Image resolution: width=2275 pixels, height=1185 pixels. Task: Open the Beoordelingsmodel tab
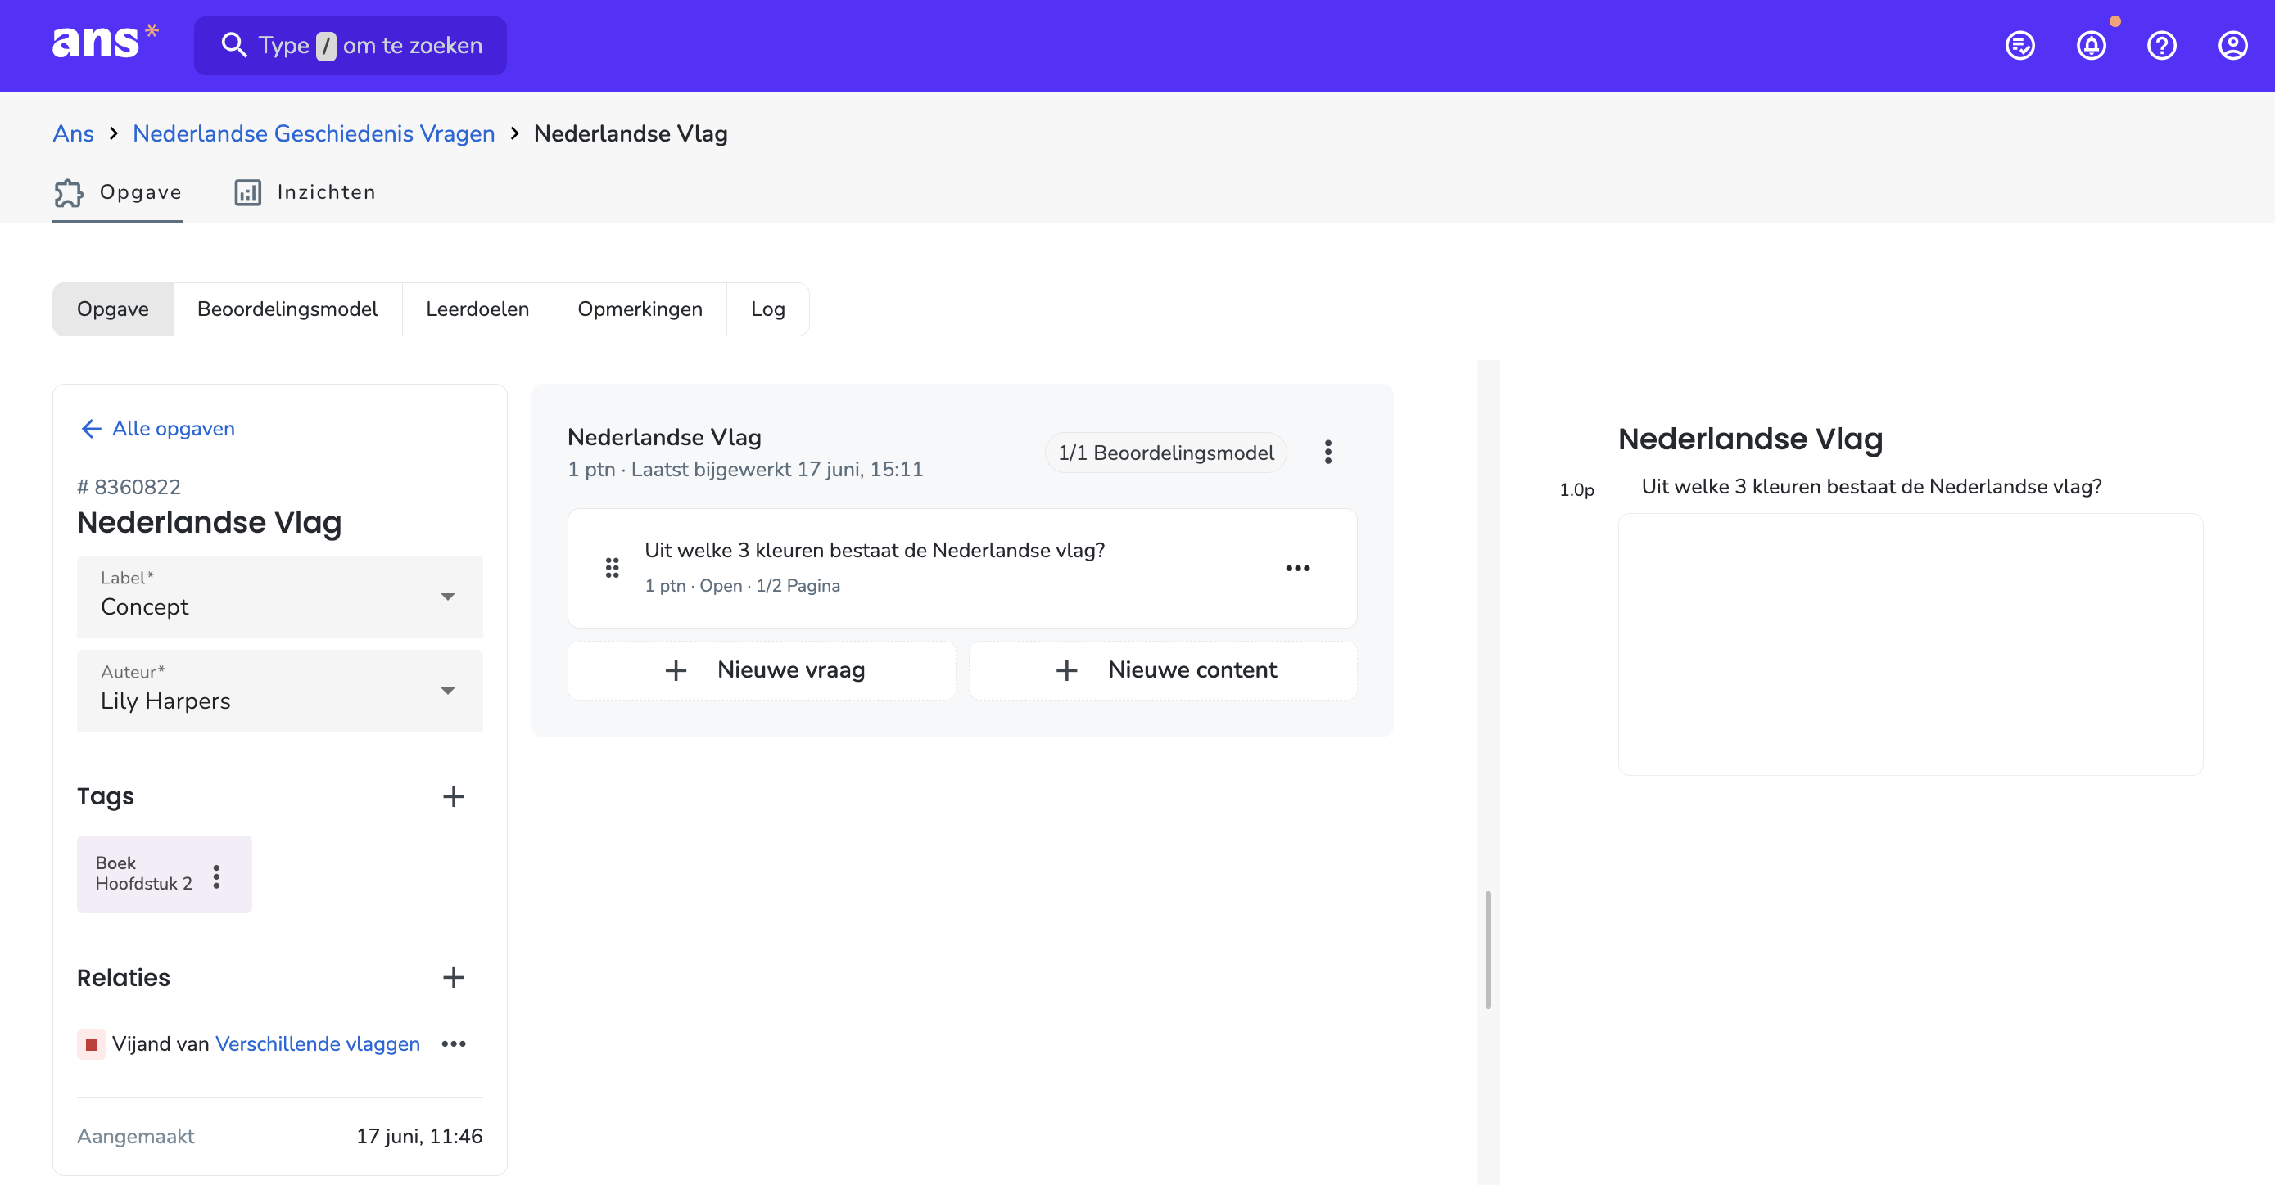287,309
